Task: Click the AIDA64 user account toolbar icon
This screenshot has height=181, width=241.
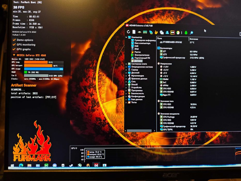Action: pos(167,32)
